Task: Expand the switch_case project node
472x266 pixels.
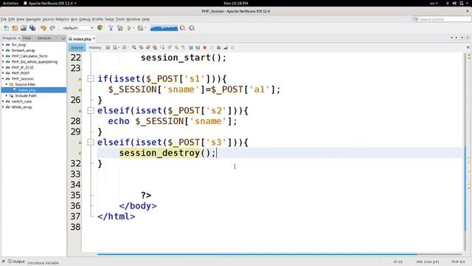Action: point(3,101)
